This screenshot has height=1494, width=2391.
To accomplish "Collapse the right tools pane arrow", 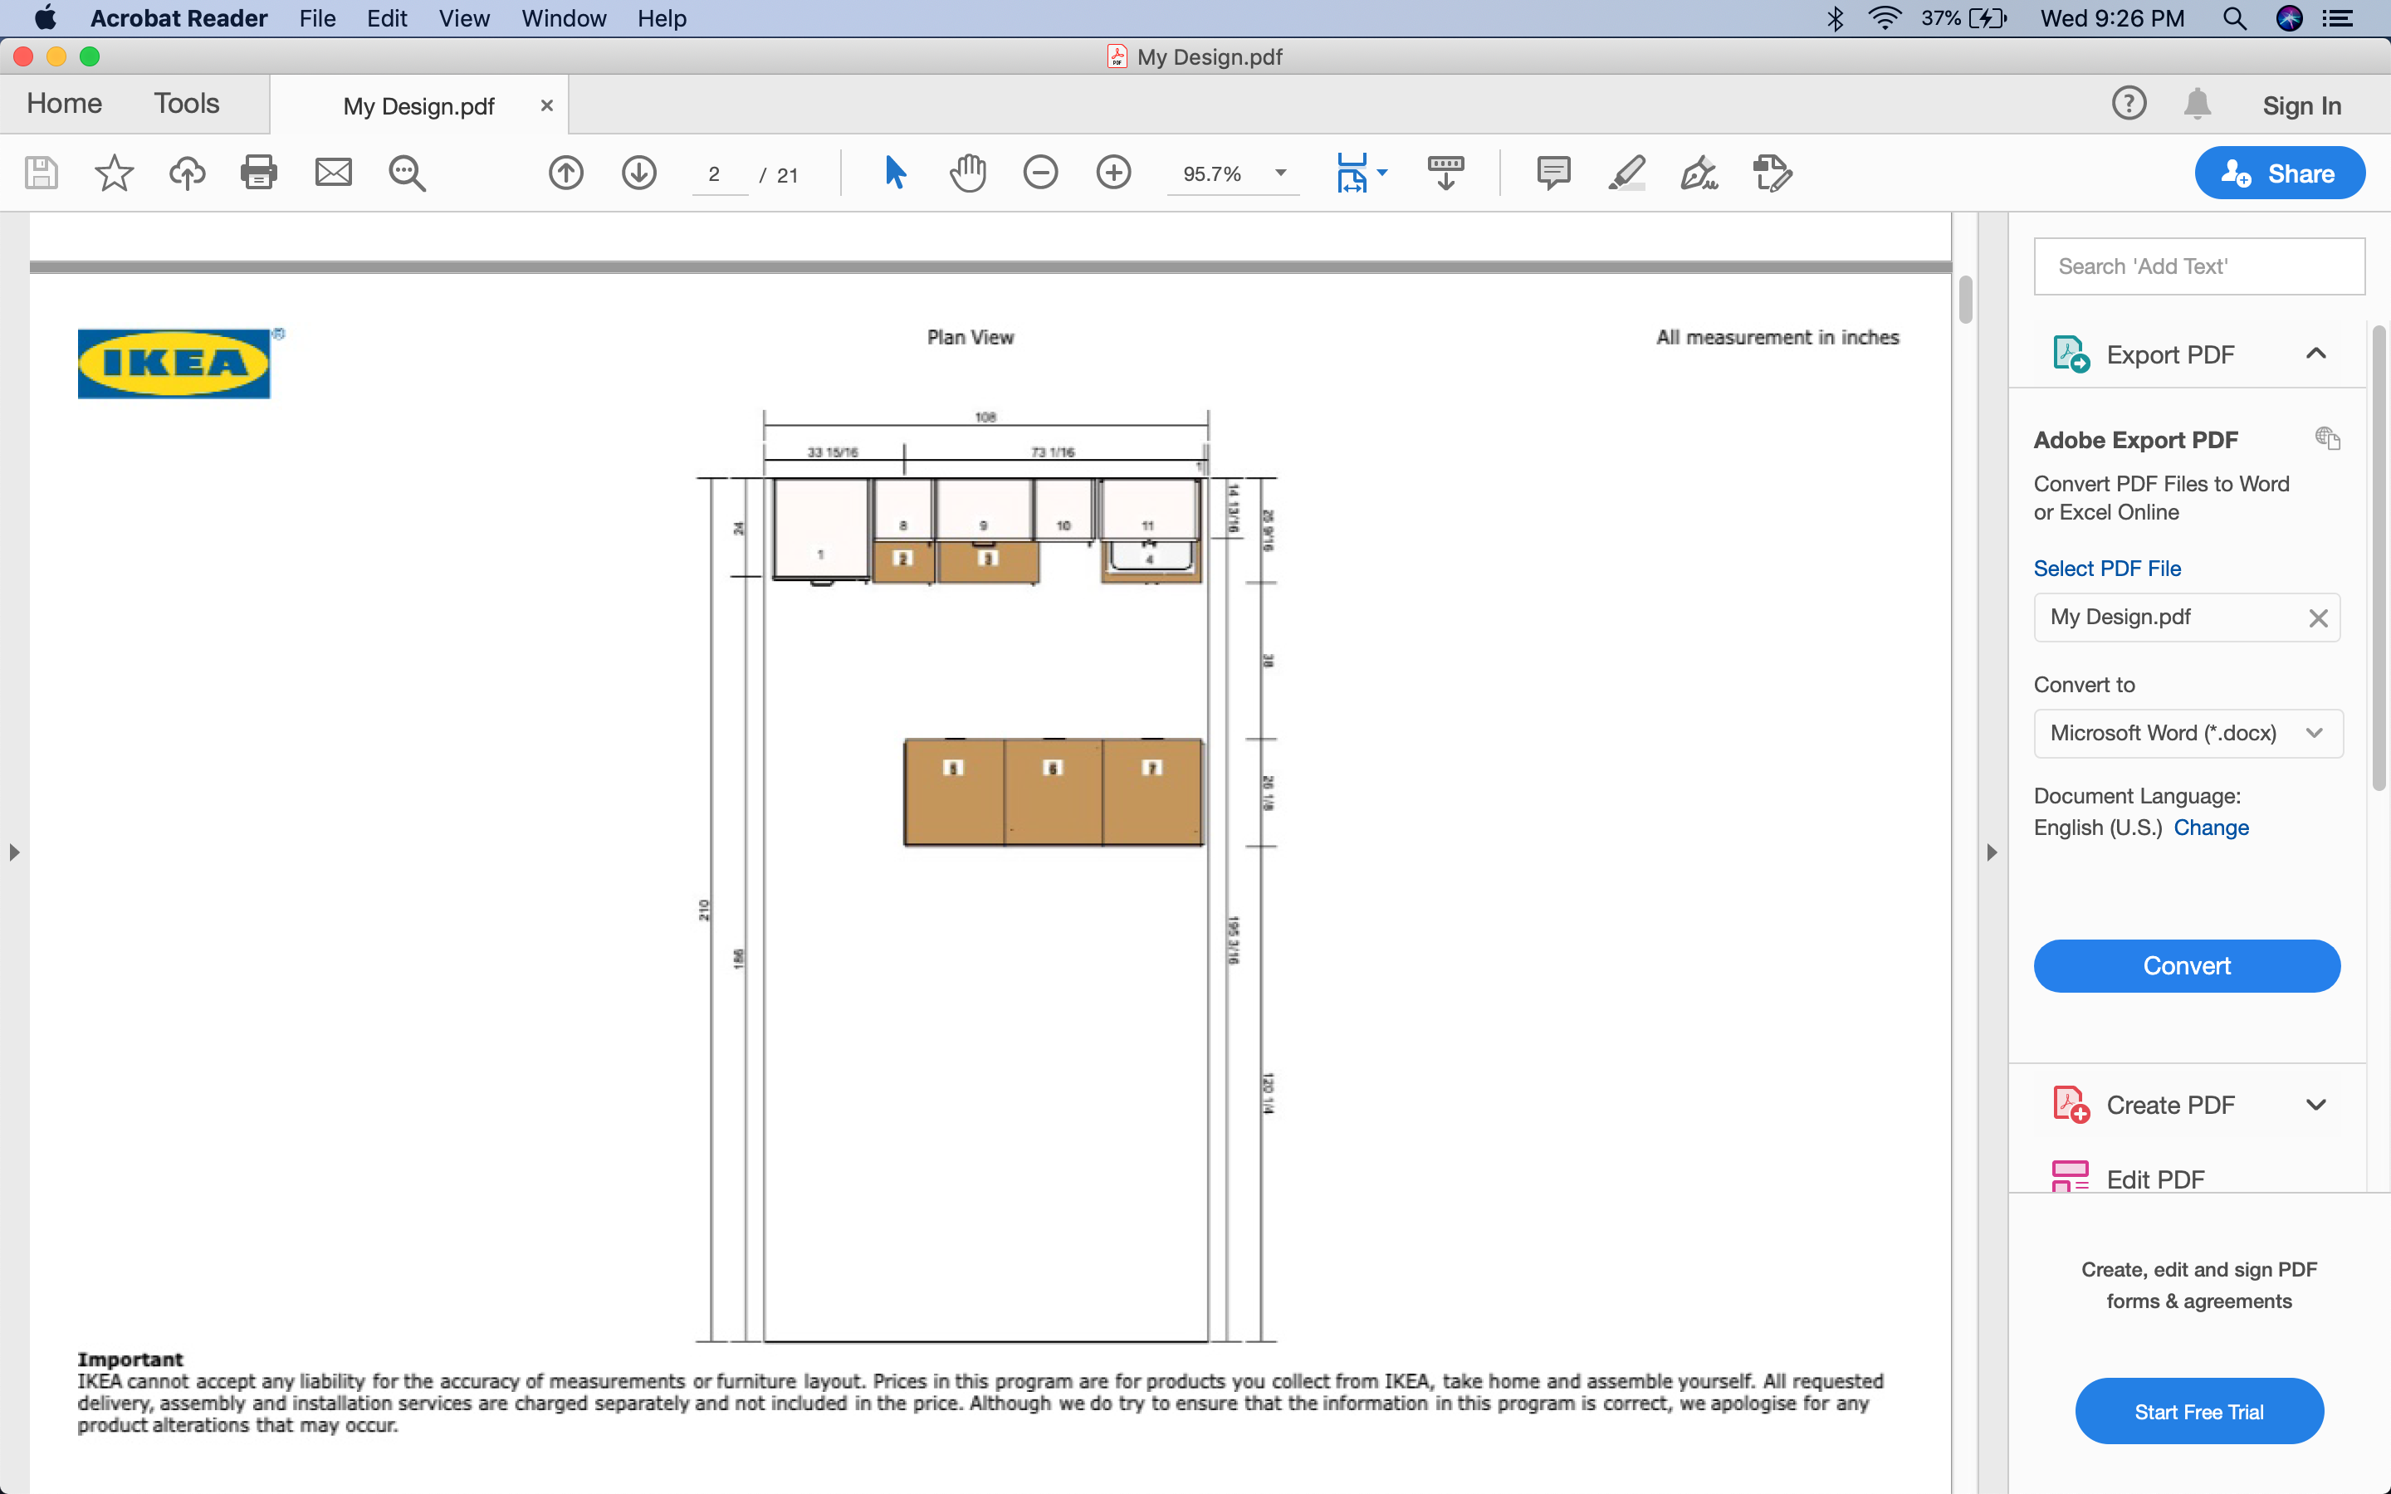I will (1992, 852).
